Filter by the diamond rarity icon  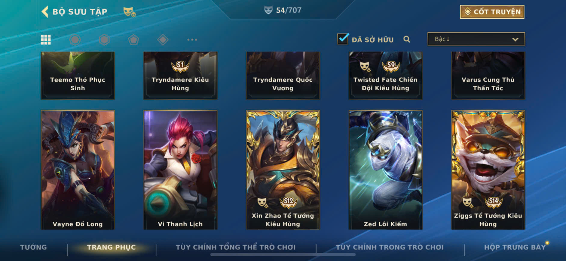[163, 40]
